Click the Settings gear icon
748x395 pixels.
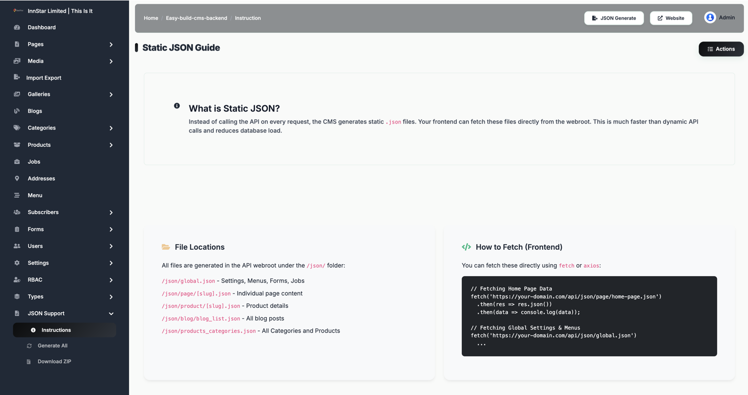(17, 263)
